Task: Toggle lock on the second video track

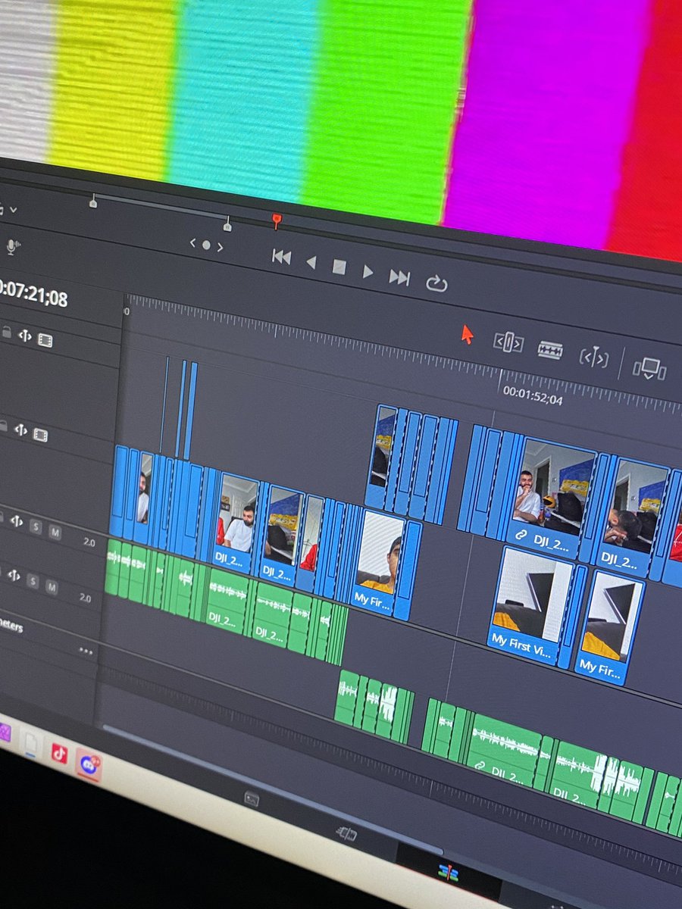Action: coord(4,428)
